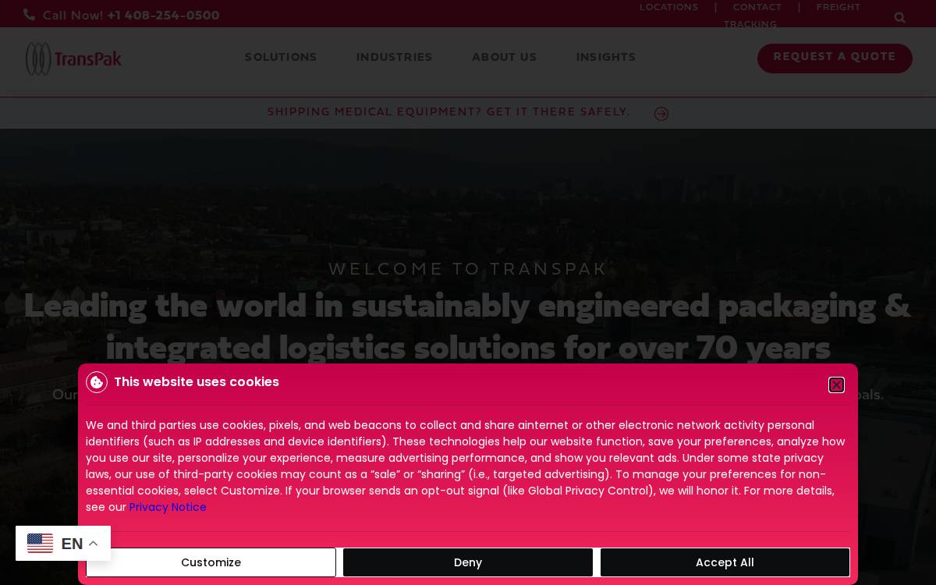
Task: Click the arrow circle icon in banner
Action: click(x=661, y=114)
